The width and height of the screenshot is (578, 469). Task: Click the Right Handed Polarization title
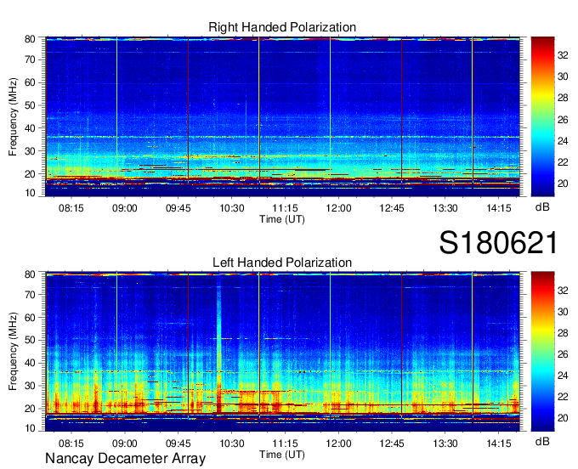tap(282, 27)
